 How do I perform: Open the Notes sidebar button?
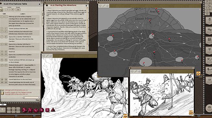click(x=209, y=71)
